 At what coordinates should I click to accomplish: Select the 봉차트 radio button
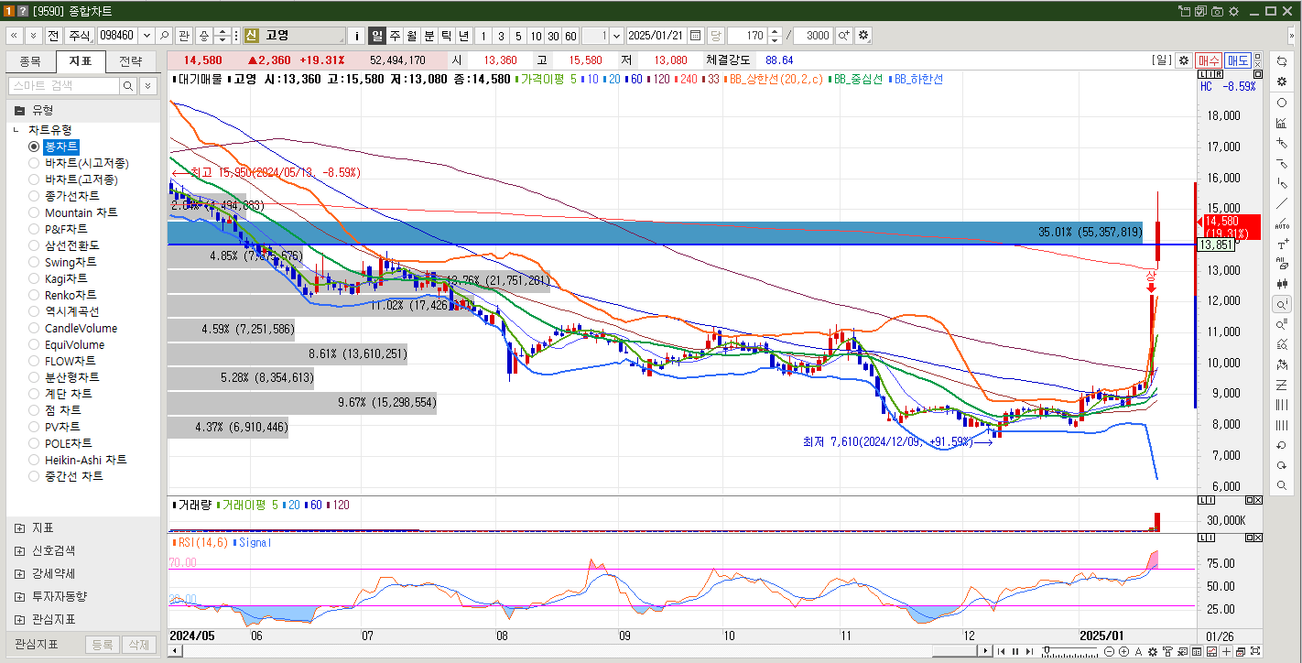click(35, 147)
